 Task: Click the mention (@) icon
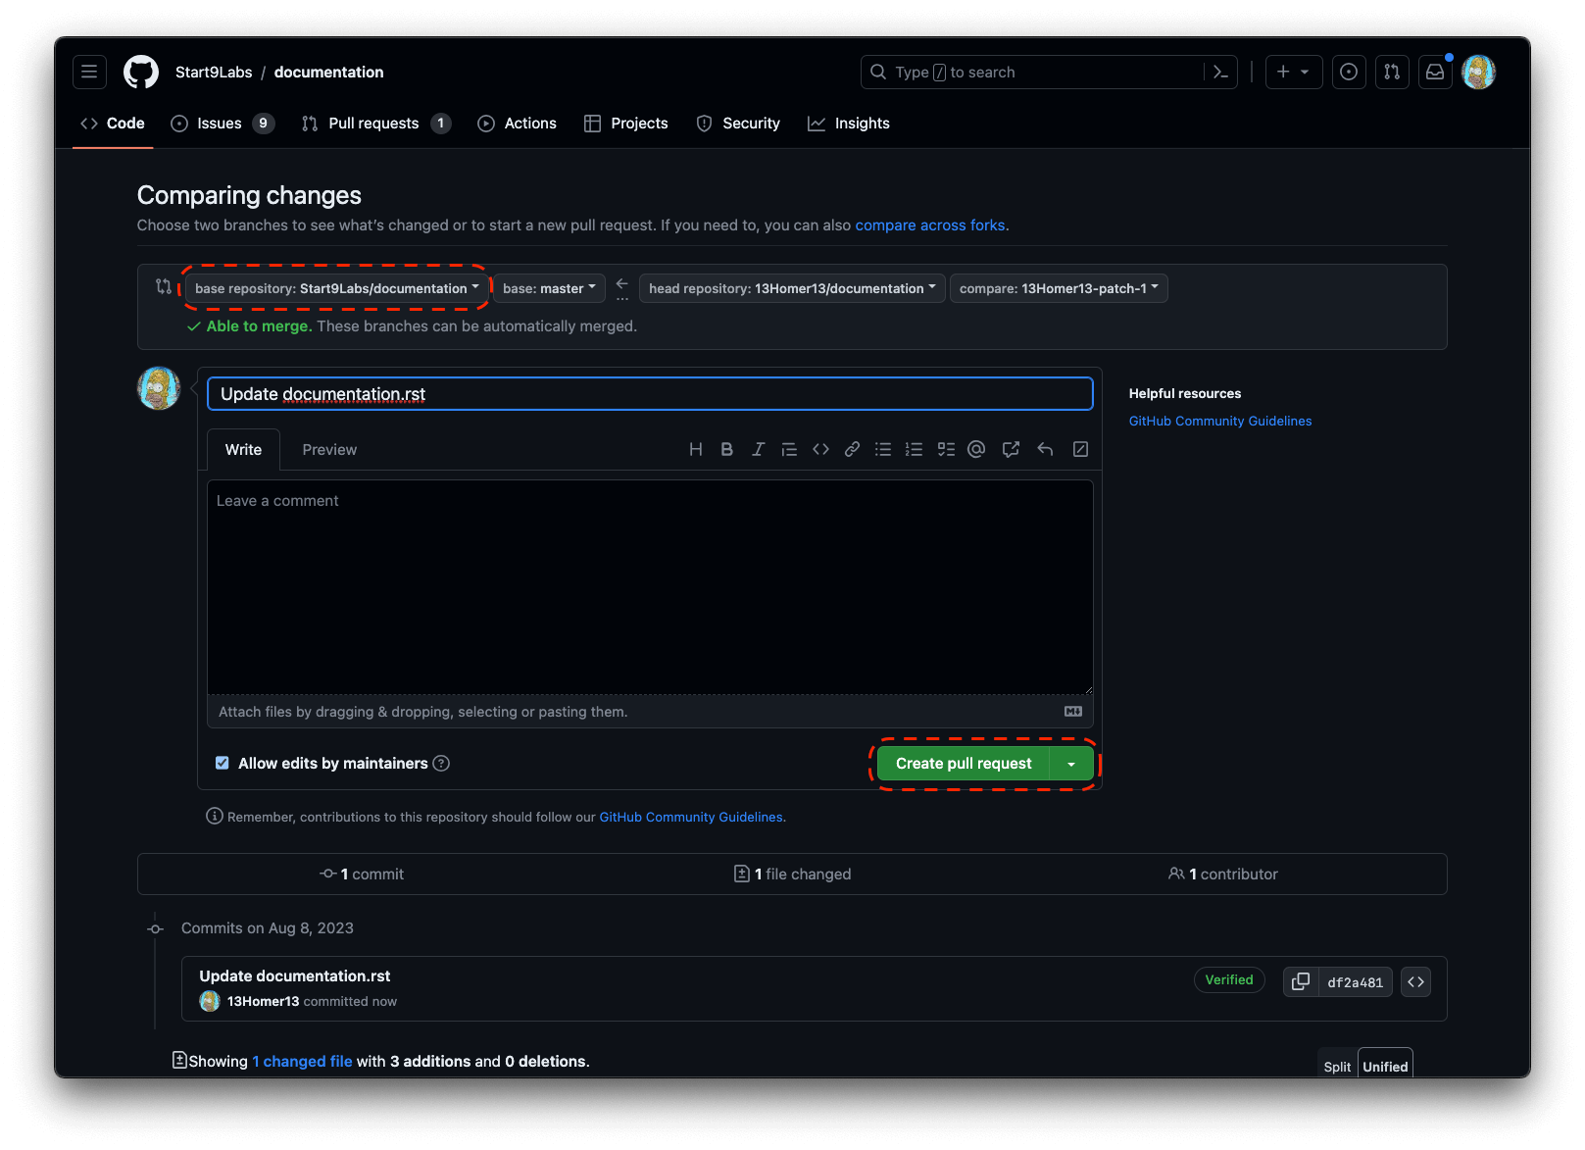coord(976,449)
